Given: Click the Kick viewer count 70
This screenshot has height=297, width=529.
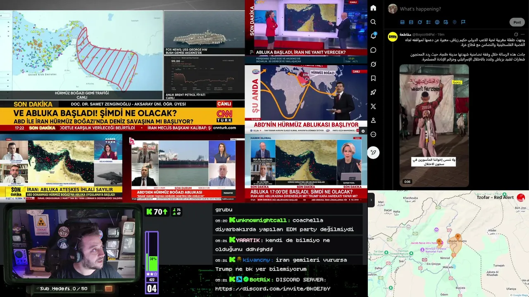Looking at the screenshot, I should 157,212.
